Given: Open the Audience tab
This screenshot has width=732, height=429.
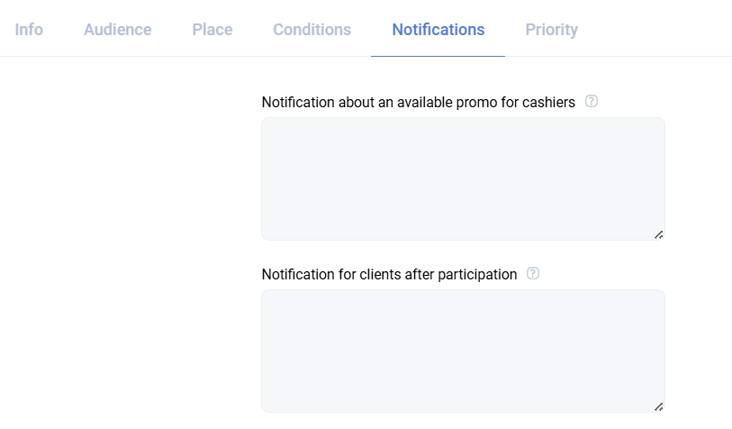Looking at the screenshot, I should [118, 30].
